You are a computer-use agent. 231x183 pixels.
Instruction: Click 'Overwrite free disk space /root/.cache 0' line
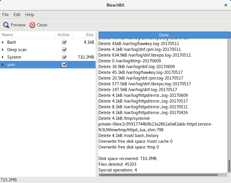pyautogui.click(x=135, y=141)
